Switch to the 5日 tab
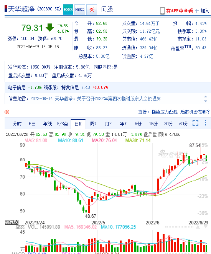 pyautogui.click(x=32, y=124)
